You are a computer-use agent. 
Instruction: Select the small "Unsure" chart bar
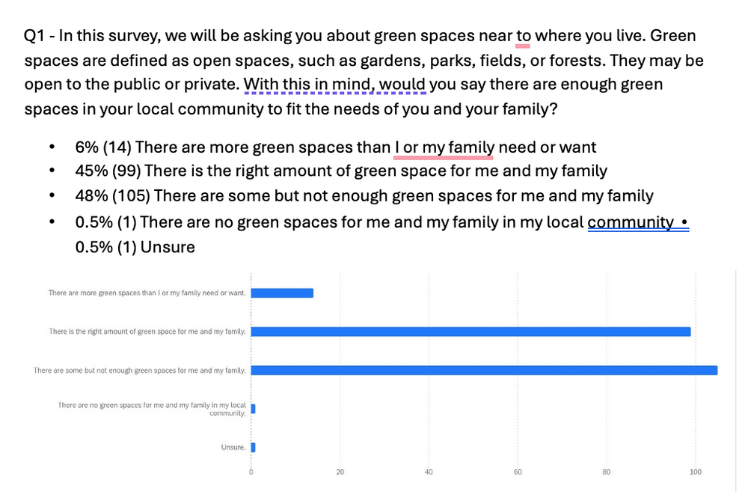[254, 448]
